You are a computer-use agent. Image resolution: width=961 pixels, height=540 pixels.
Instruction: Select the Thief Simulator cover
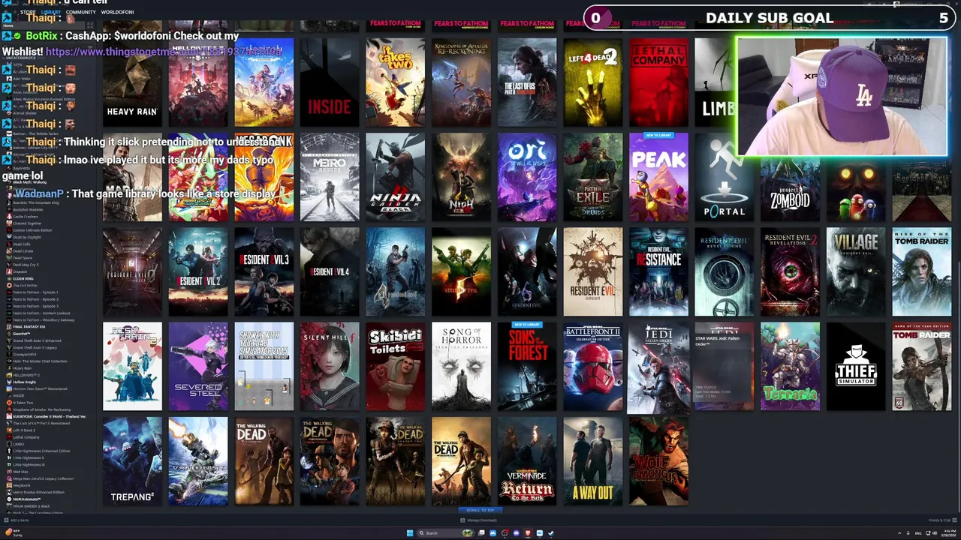pyautogui.click(x=856, y=367)
